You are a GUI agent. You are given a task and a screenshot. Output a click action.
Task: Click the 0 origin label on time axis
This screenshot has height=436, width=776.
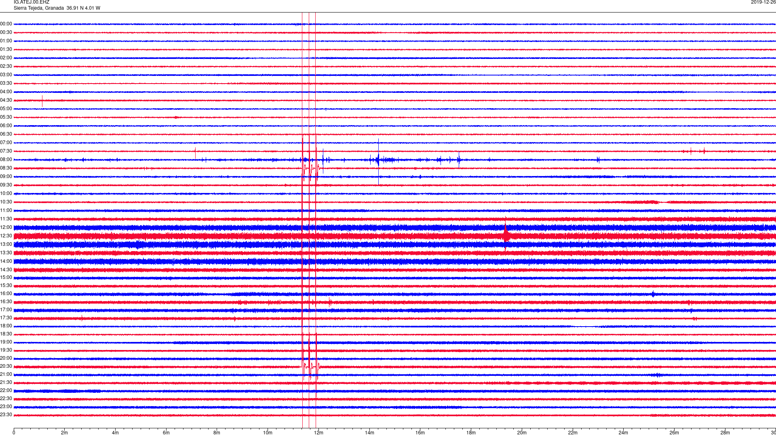pyautogui.click(x=14, y=433)
